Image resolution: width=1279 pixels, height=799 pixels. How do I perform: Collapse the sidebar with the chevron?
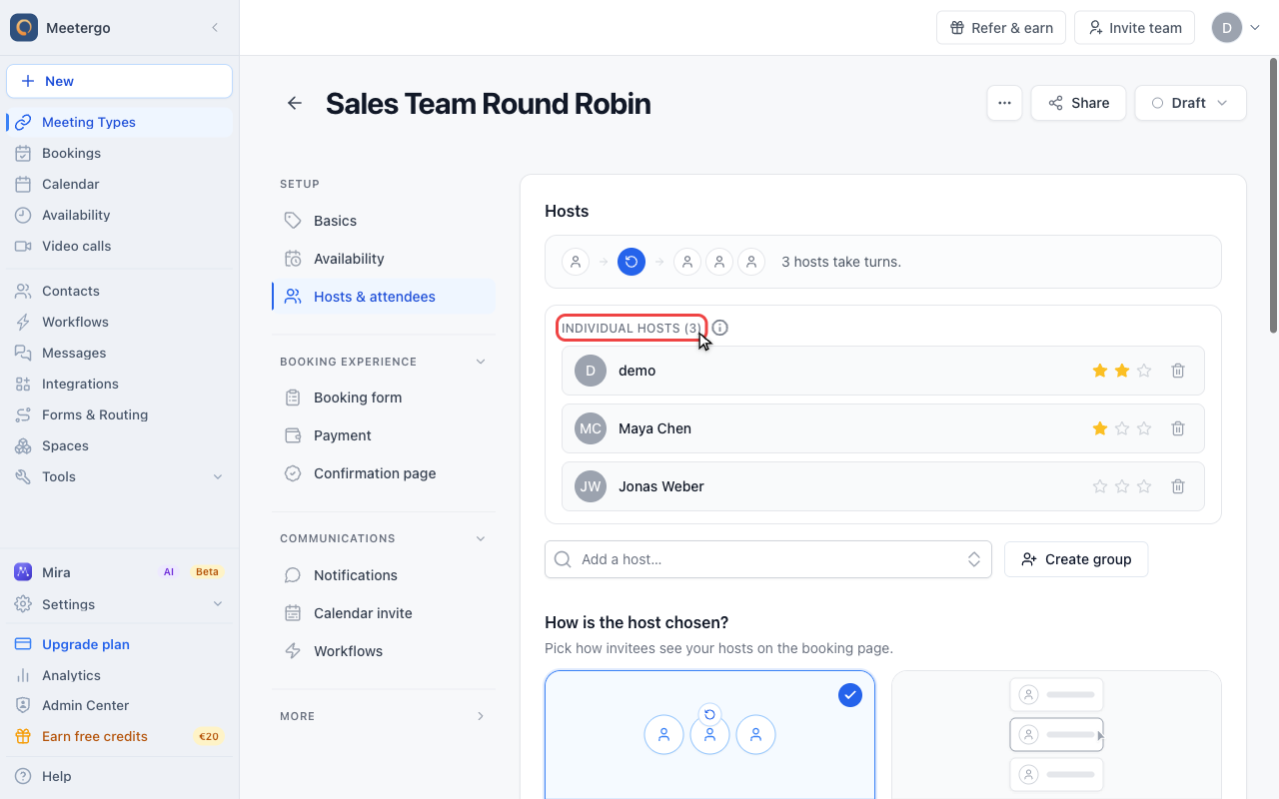pyautogui.click(x=215, y=28)
